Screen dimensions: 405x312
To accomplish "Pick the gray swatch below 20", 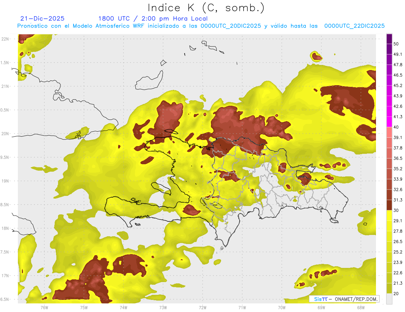I will coord(389,299).
